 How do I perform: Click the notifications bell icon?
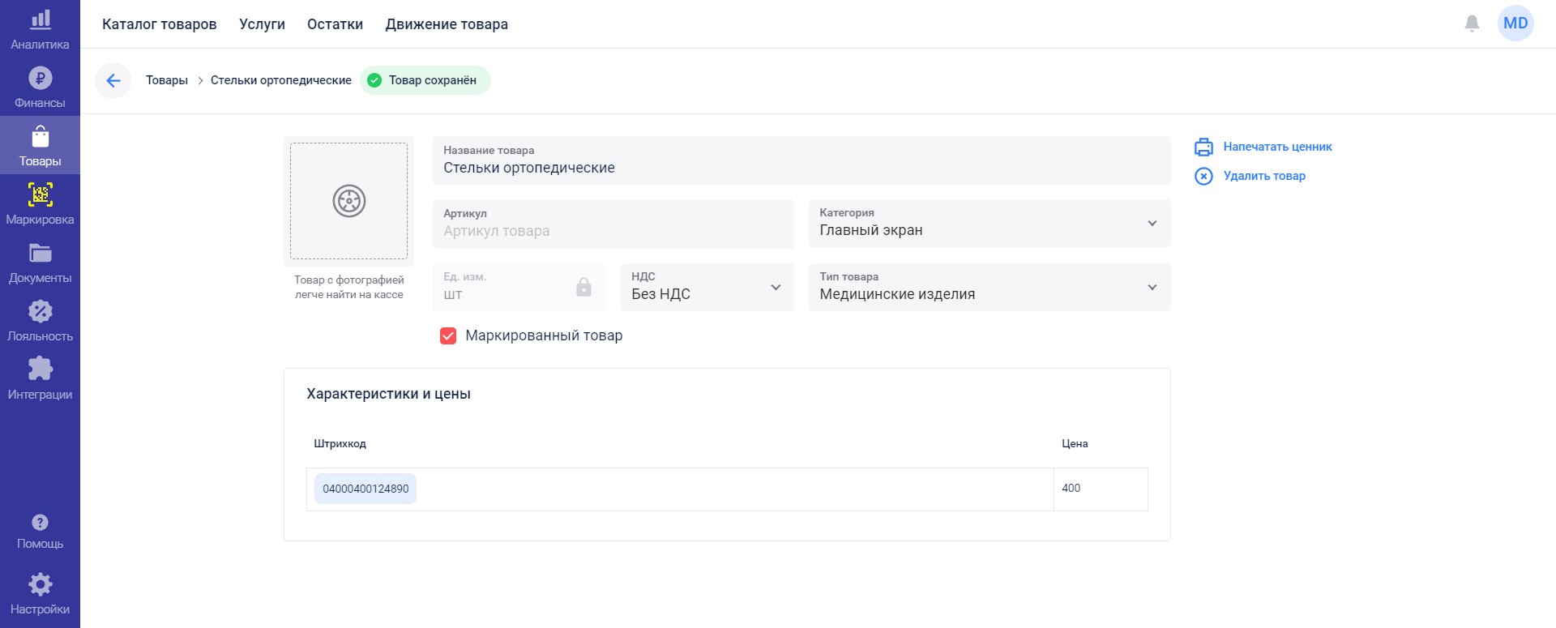(1472, 23)
